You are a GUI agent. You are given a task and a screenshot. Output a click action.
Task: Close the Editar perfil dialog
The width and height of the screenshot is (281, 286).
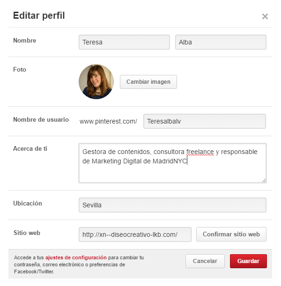pyautogui.click(x=265, y=16)
